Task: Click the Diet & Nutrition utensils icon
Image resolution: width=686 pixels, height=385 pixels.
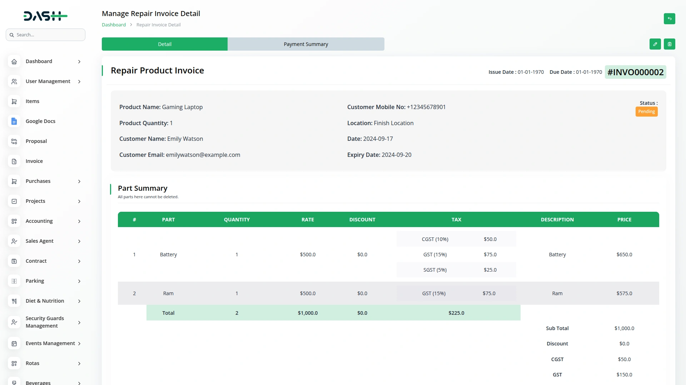Action: pyautogui.click(x=14, y=301)
